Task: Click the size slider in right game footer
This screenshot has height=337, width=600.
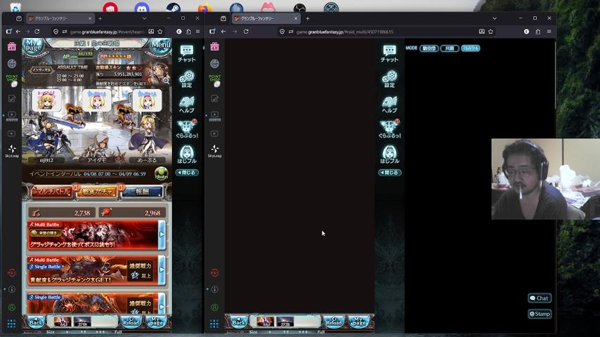Action: click(287, 332)
